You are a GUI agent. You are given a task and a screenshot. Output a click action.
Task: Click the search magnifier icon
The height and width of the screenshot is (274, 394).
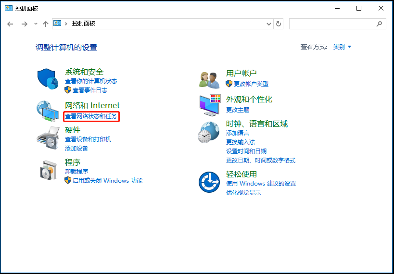click(379, 24)
